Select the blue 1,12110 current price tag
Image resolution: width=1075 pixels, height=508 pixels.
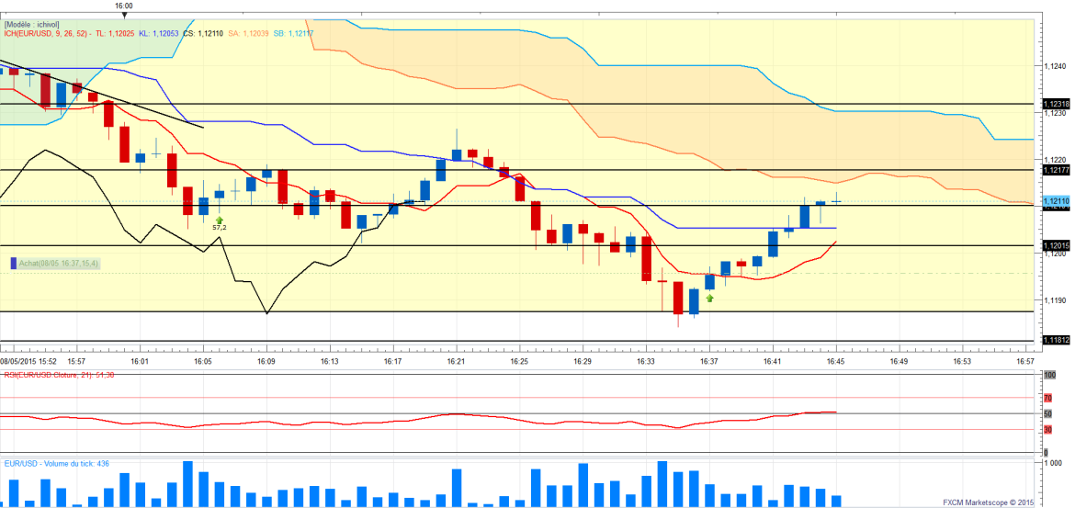1057,201
